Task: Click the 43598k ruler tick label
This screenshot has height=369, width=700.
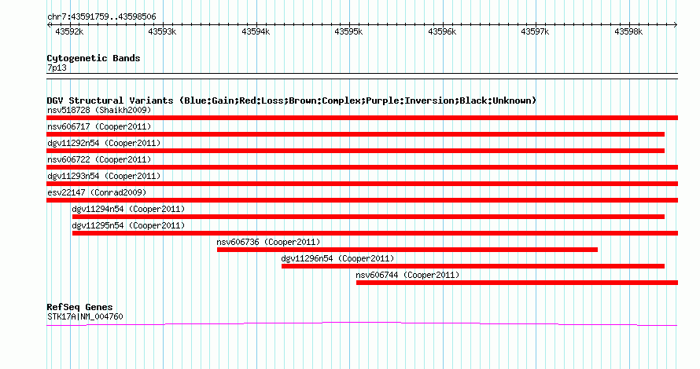Action: point(628,31)
